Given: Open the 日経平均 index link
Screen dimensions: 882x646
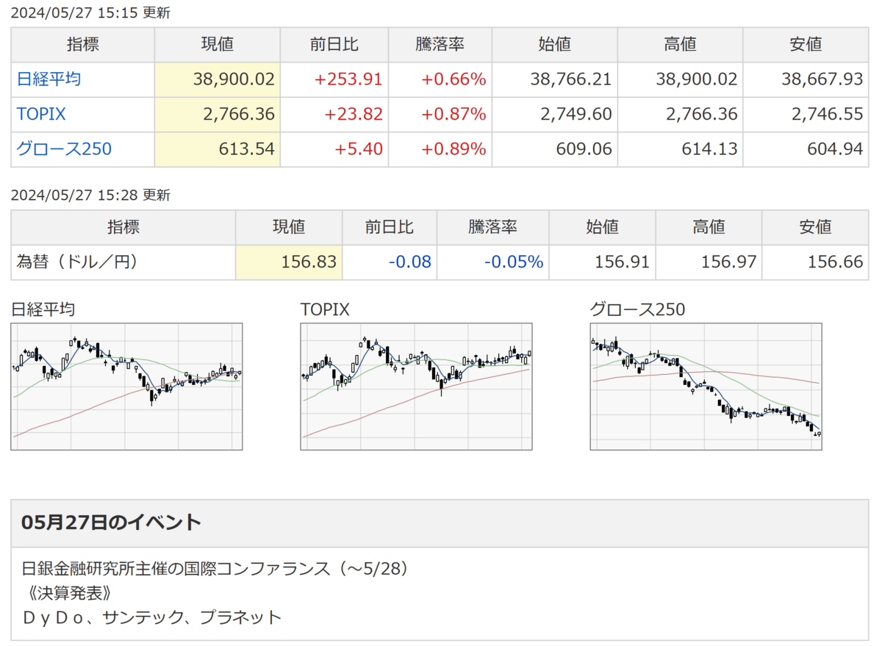Looking at the screenshot, I should 49,79.
